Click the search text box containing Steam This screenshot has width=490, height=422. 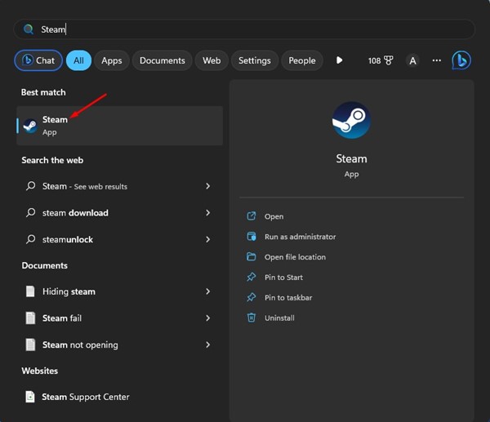click(x=245, y=29)
